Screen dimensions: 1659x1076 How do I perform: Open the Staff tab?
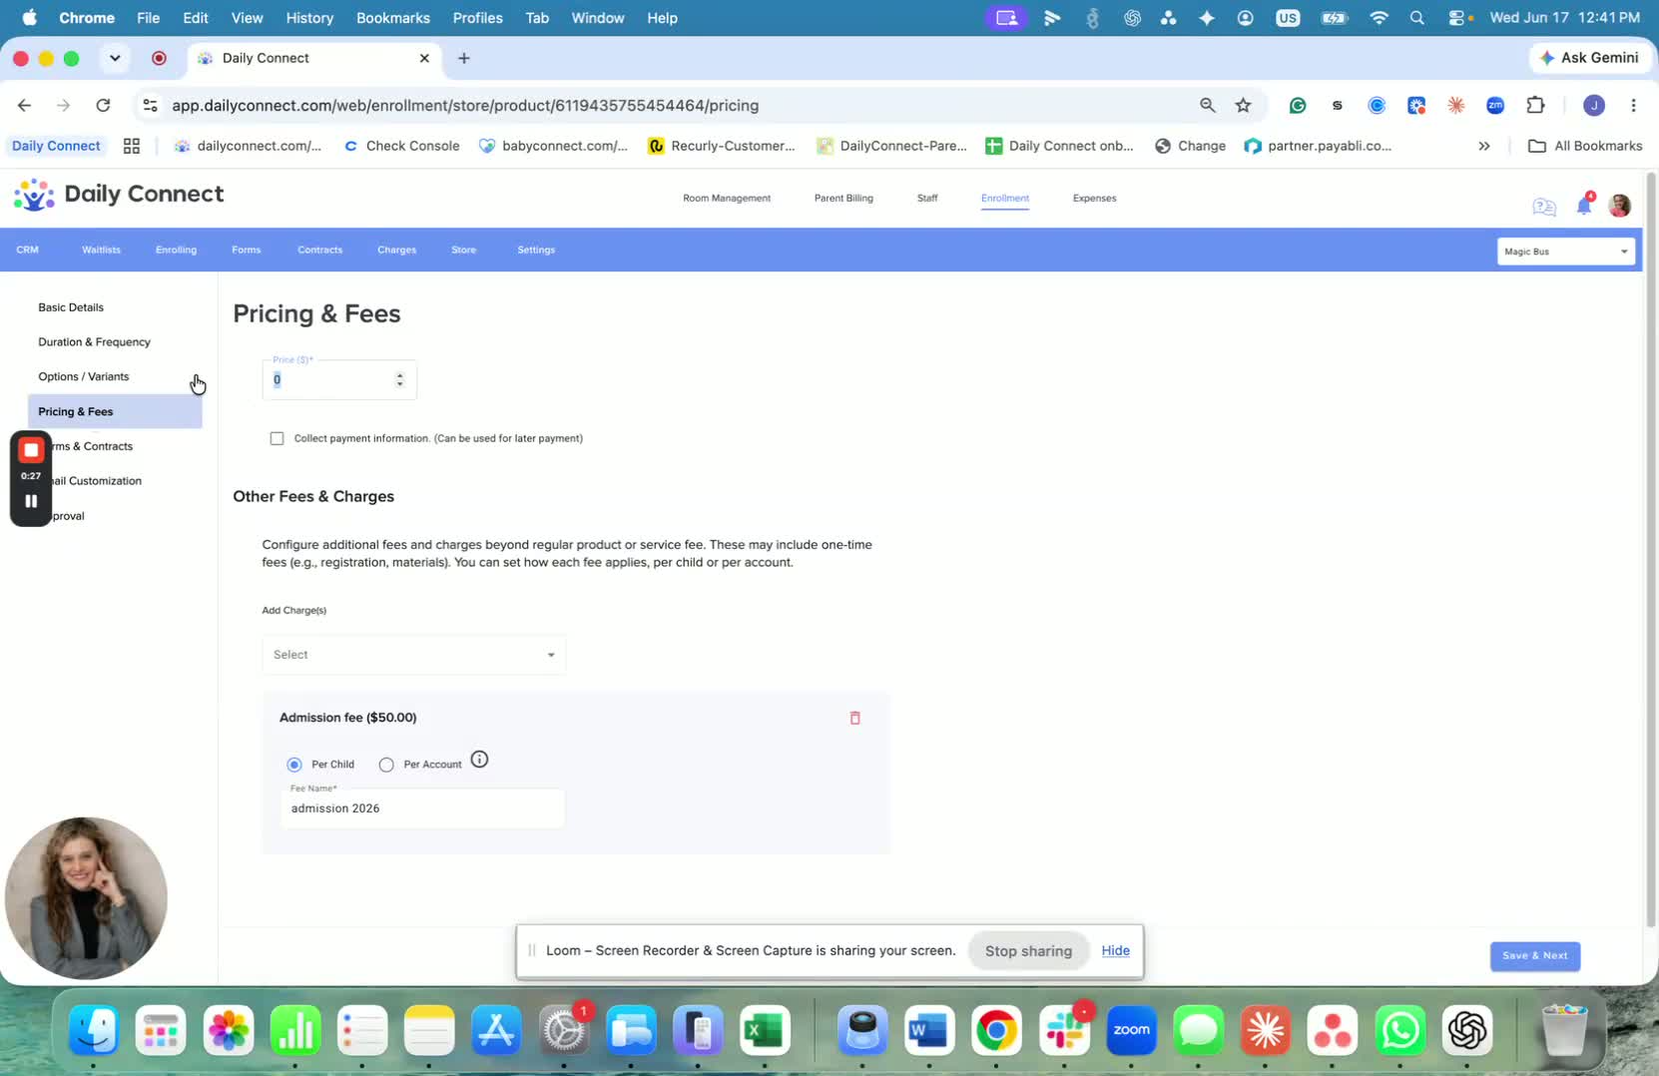pyautogui.click(x=927, y=198)
